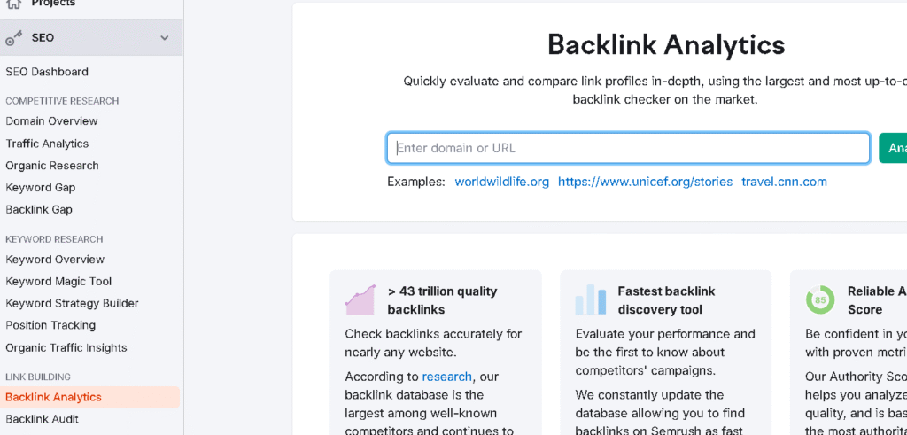Click the blue bar chart discovery icon
The height and width of the screenshot is (435, 907).
pos(591,300)
